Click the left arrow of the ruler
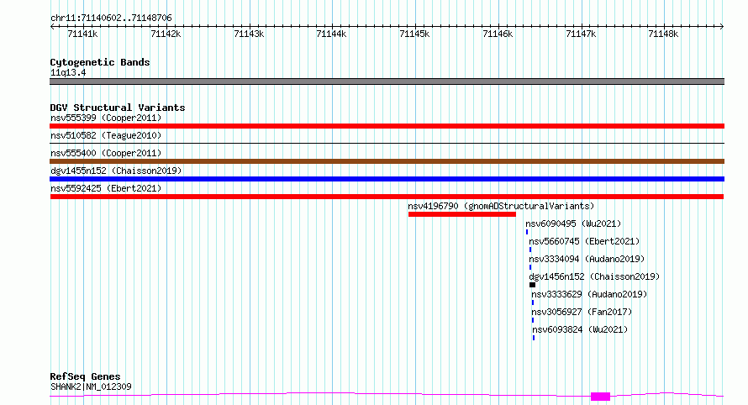This screenshot has width=748, height=405. [52, 27]
